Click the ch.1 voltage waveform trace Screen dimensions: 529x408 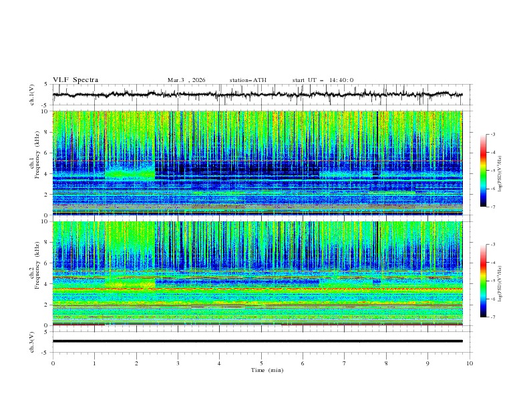point(258,95)
